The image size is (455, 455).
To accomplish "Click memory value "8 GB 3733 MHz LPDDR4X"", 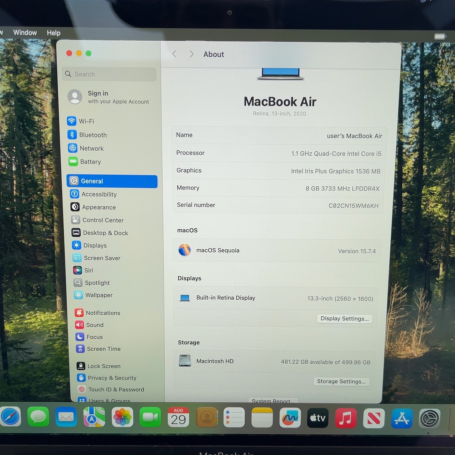I will pos(342,188).
